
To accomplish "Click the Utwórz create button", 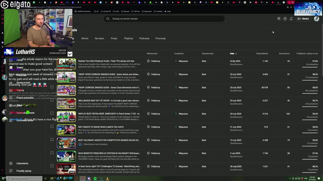I will point(303,19).
